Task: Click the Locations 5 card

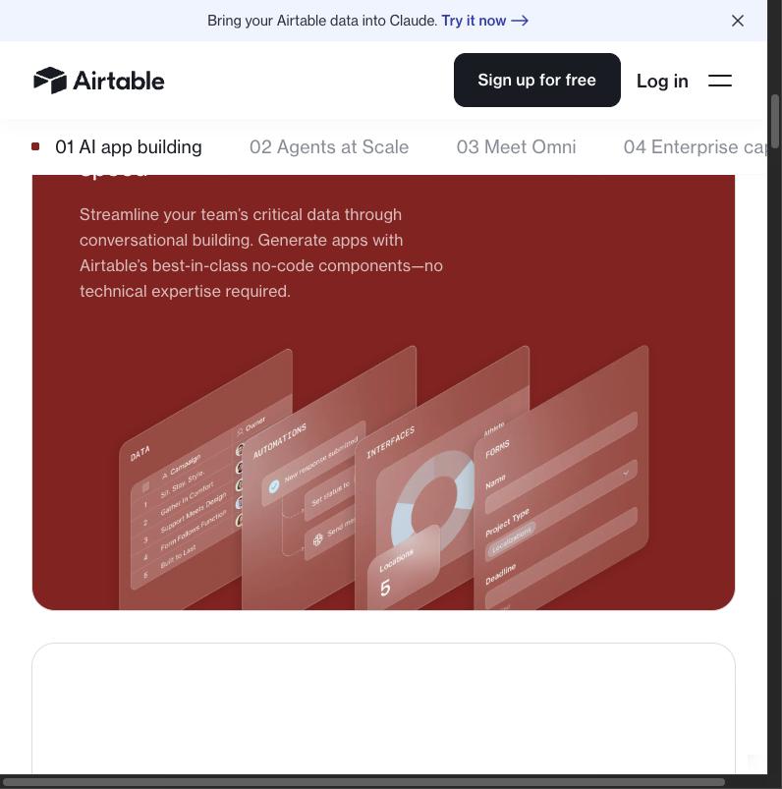Action: (x=404, y=568)
